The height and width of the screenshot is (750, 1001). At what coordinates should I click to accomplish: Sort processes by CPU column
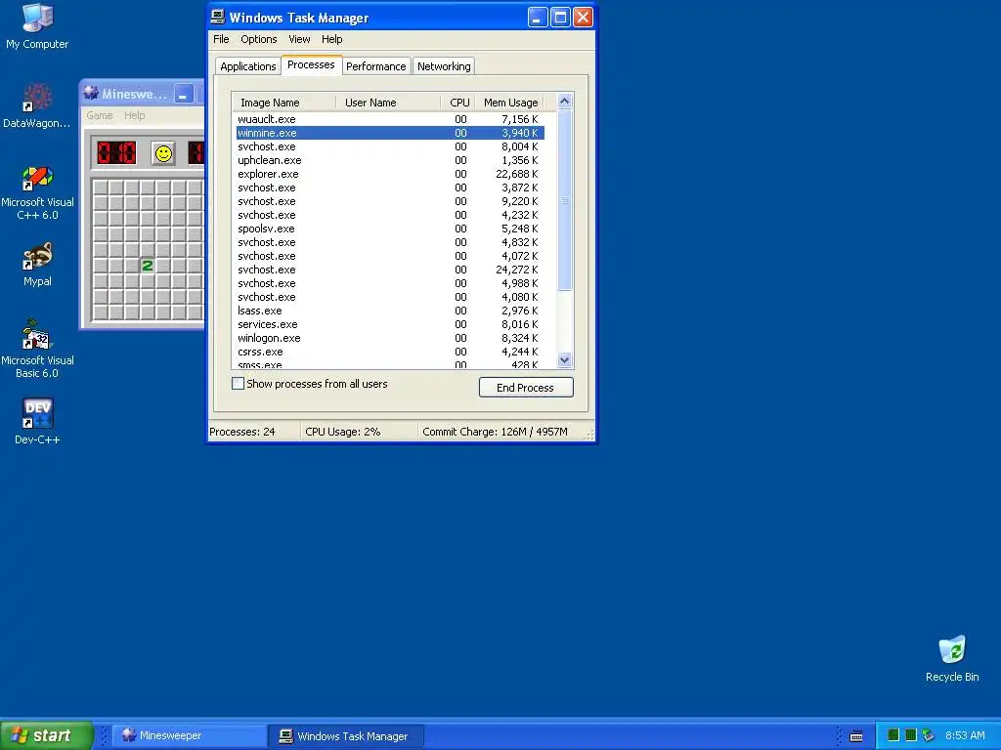[x=457, y=102]
